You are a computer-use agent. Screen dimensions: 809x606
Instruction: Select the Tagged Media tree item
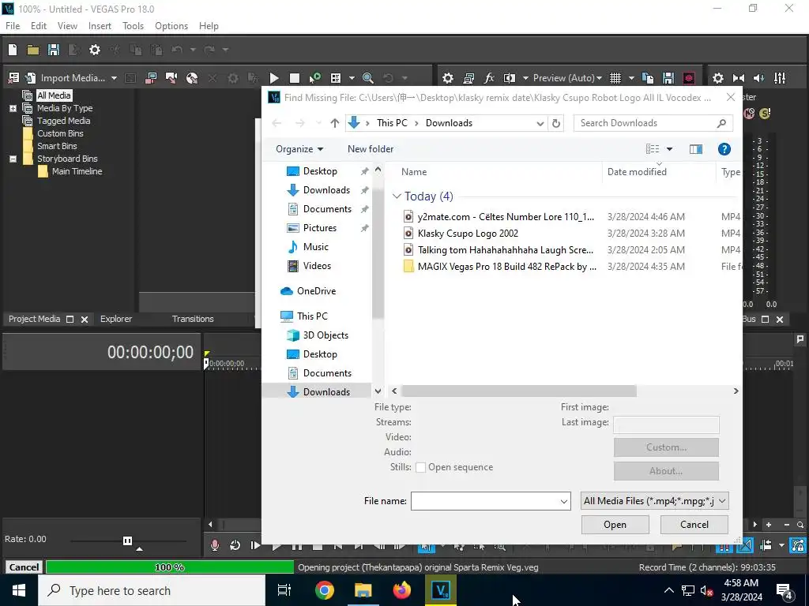coord(63,121)
